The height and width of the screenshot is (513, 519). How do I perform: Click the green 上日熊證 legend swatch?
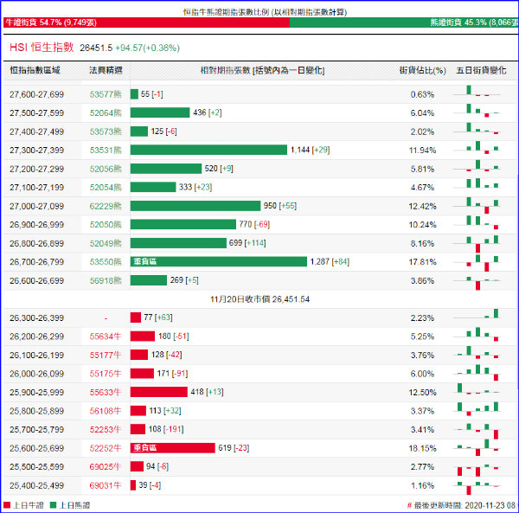[x=53, y=505]
